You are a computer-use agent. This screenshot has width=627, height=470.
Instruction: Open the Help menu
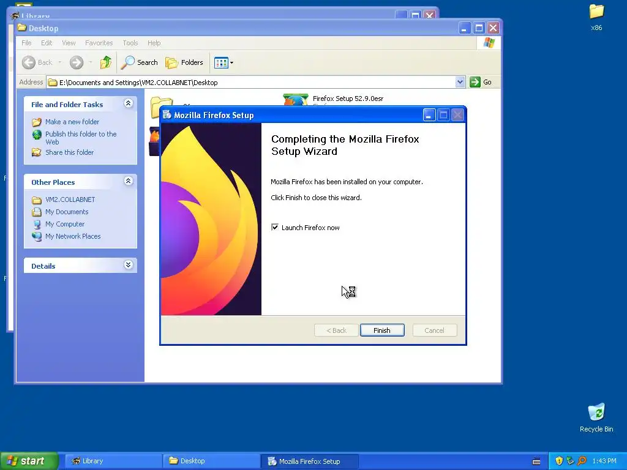[154, 43]
